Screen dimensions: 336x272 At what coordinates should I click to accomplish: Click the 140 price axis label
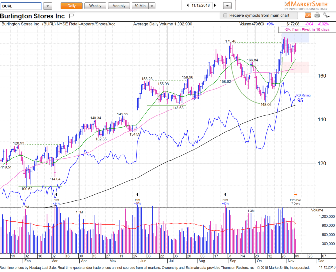[322, 120]
